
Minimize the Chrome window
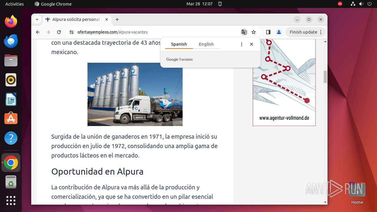coord(297,19)
